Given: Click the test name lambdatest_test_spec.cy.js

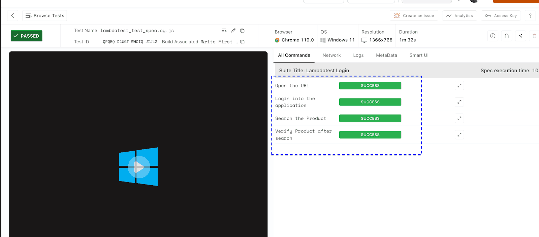Looking at the screenshot, I should [137, 31].
